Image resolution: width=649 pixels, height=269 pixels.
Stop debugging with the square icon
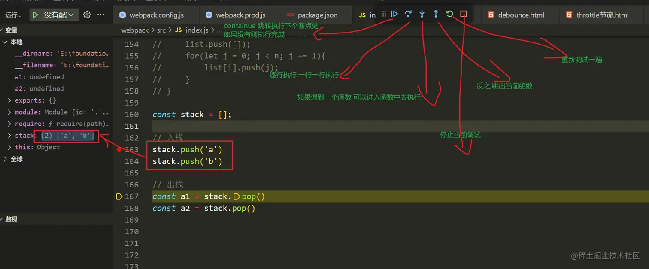coord(463,14)
